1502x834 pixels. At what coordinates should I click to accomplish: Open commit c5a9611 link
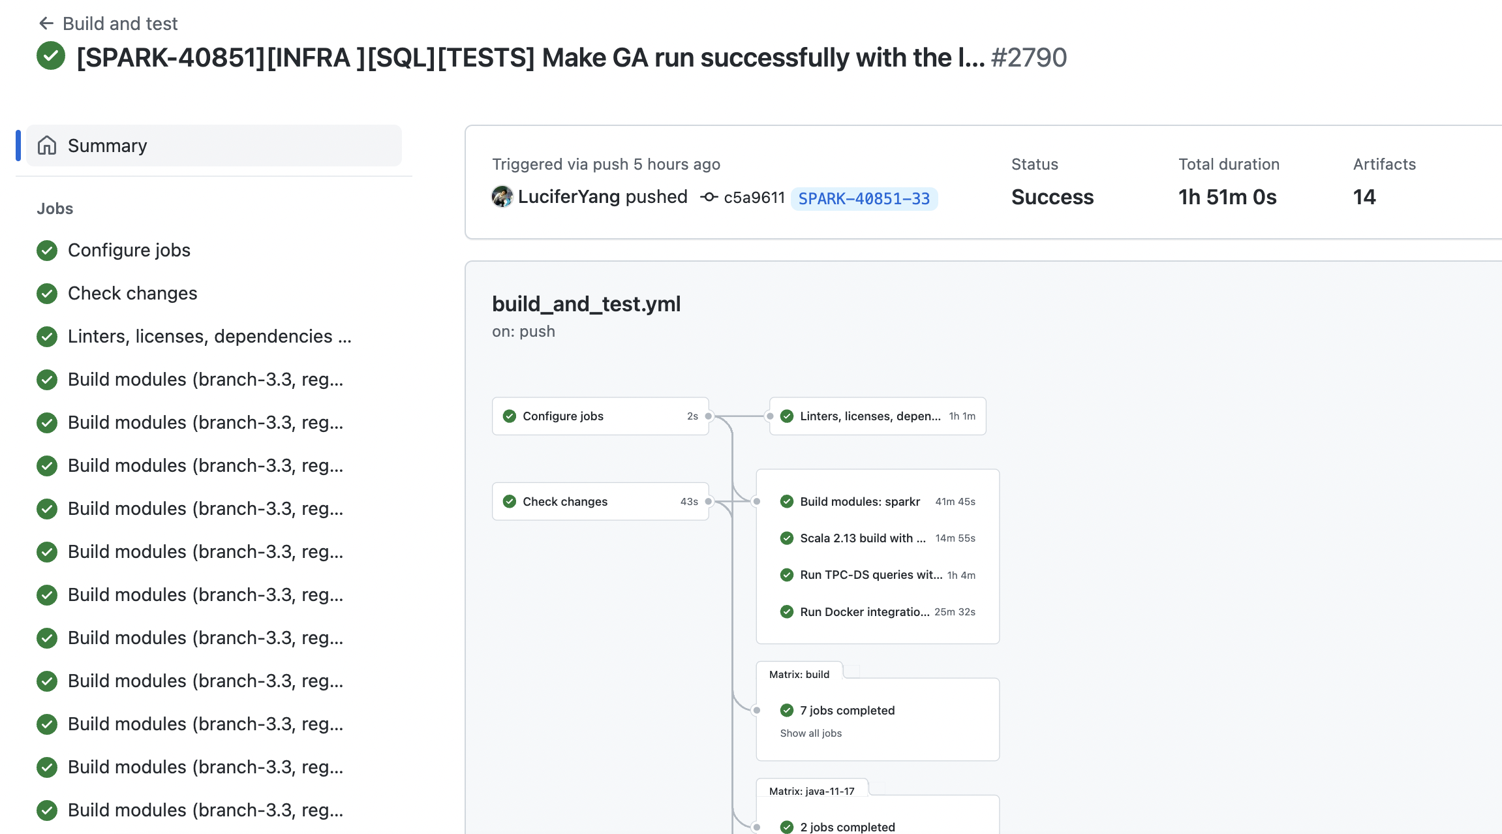pyautogui.click(x=754, y=198)
